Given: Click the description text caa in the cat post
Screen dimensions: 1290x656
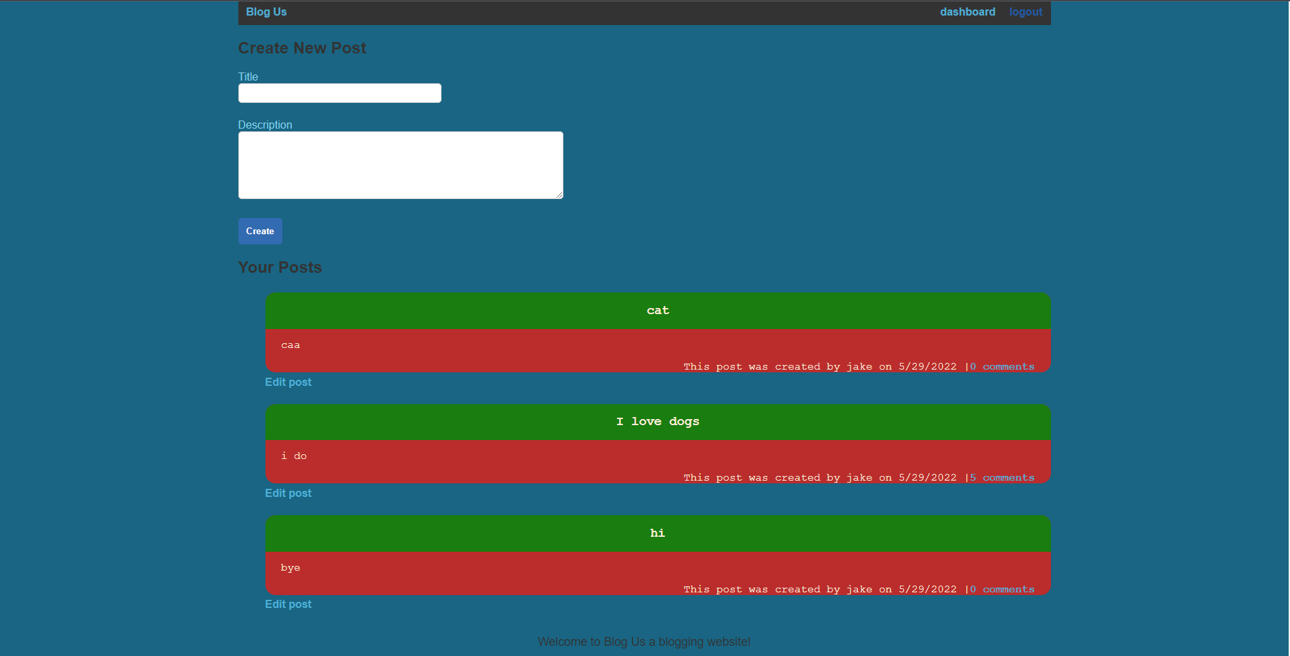Looking at the screenshot, I should [x=290, y=345].
